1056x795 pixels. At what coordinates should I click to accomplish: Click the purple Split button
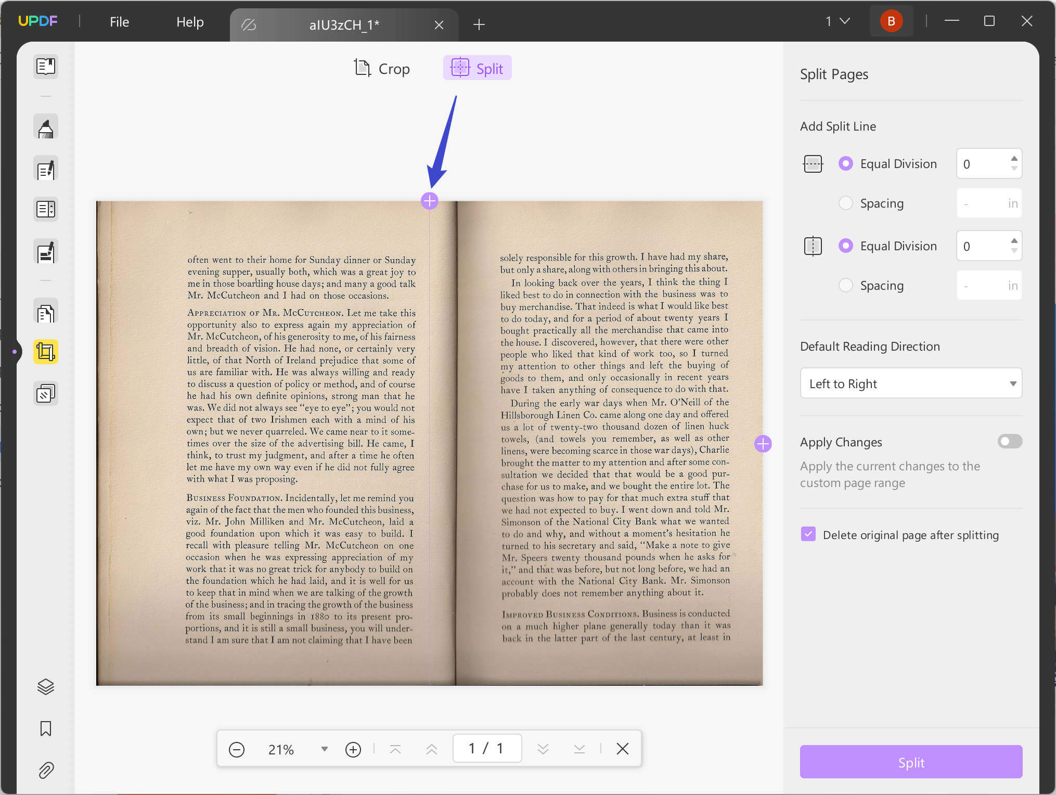click(910, 762)
